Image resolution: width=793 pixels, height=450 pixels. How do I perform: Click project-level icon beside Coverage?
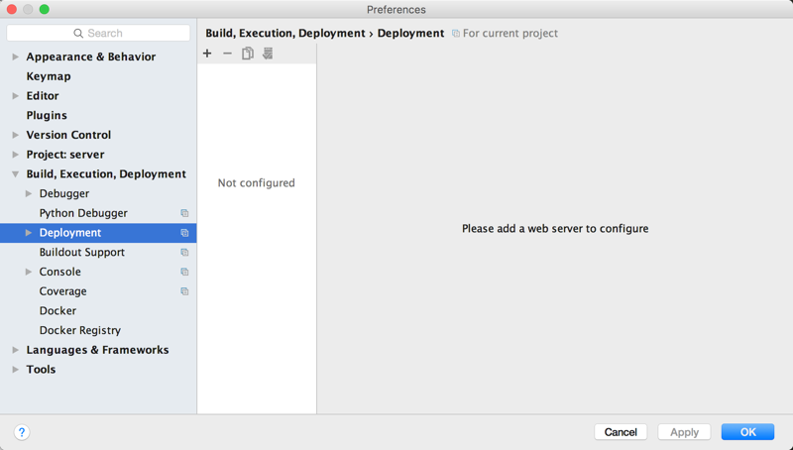184,291
